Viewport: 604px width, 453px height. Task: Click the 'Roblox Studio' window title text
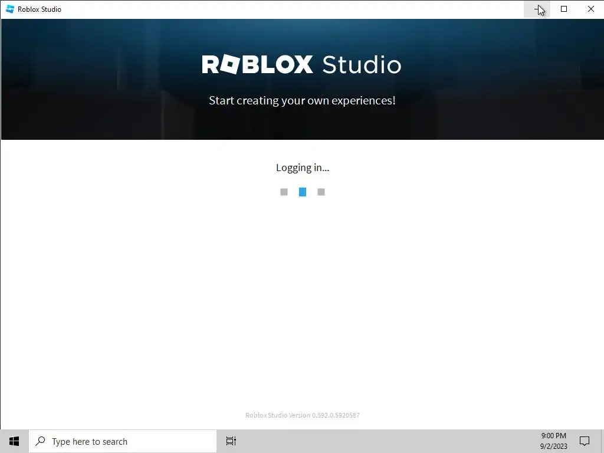point(40,9)
